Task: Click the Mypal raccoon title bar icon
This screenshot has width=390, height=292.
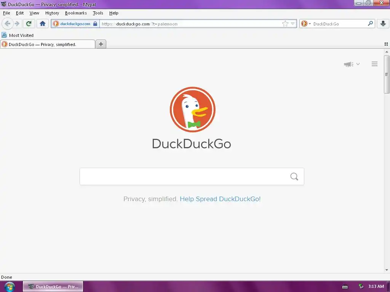Action: click(x=3, y=4)
